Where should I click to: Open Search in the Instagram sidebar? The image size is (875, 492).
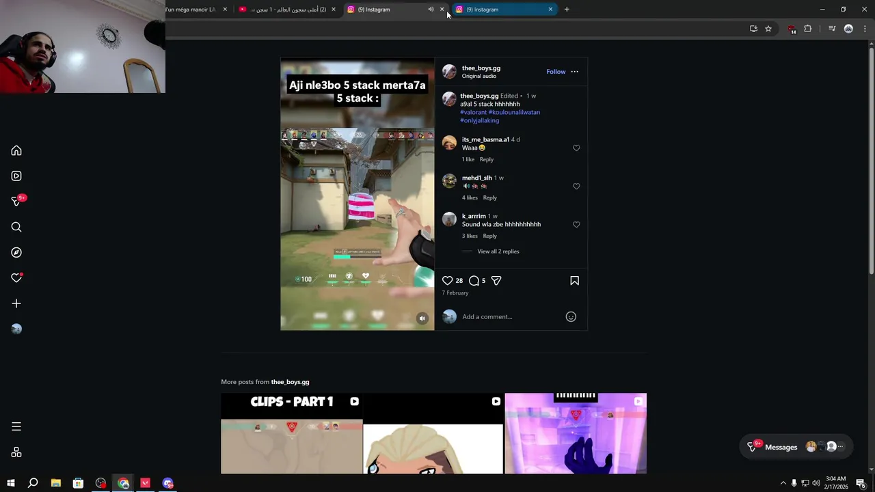[16, 227]
